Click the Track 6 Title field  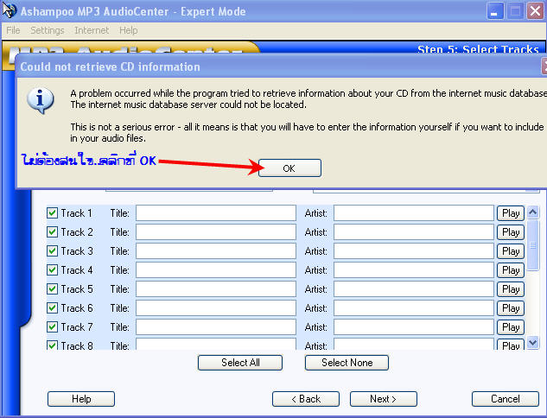coord(216,307)
